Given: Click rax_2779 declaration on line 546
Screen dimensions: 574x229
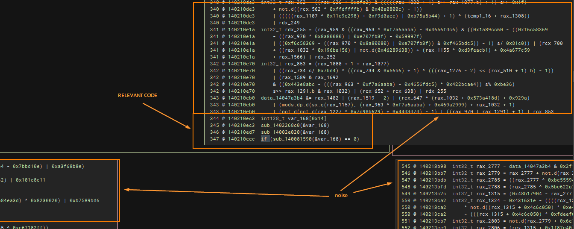Looking at the screenshot, I should click(489, 173).
